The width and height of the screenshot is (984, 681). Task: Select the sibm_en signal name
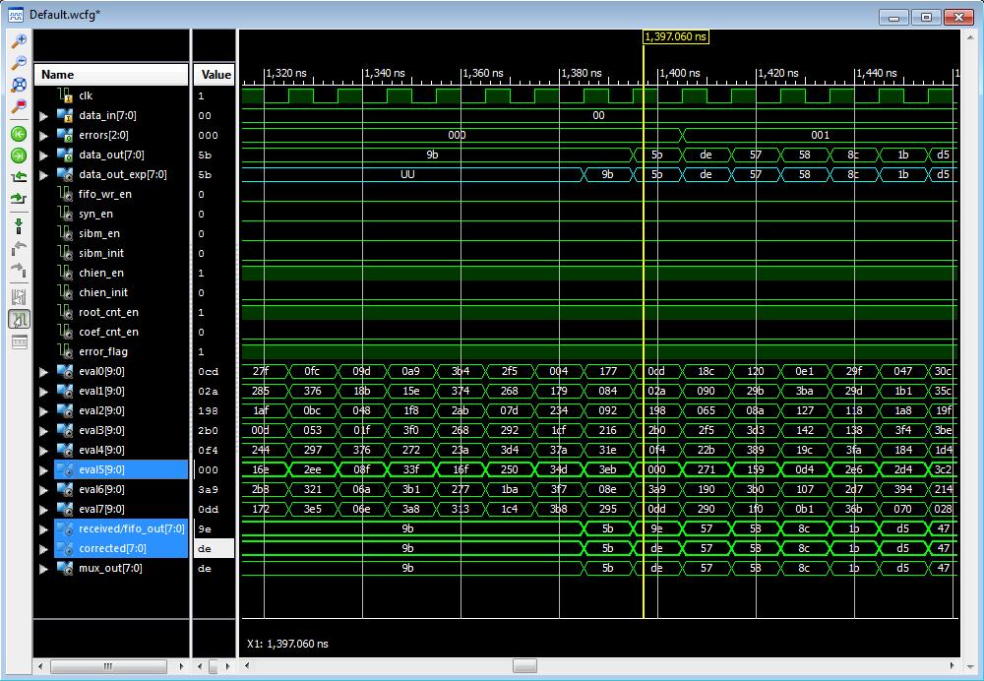[99, 233]
